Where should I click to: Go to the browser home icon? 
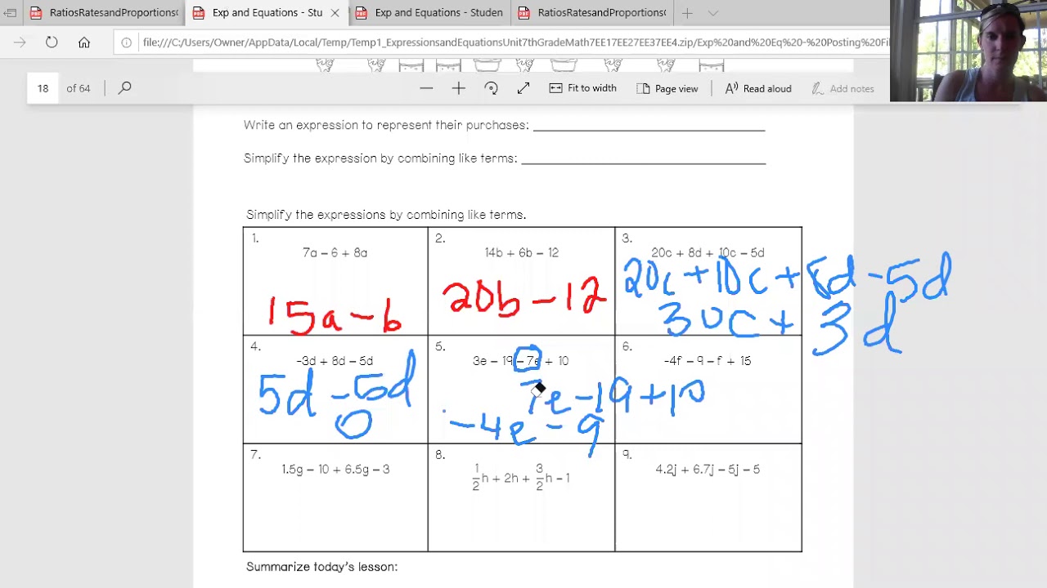pos(84,42)
